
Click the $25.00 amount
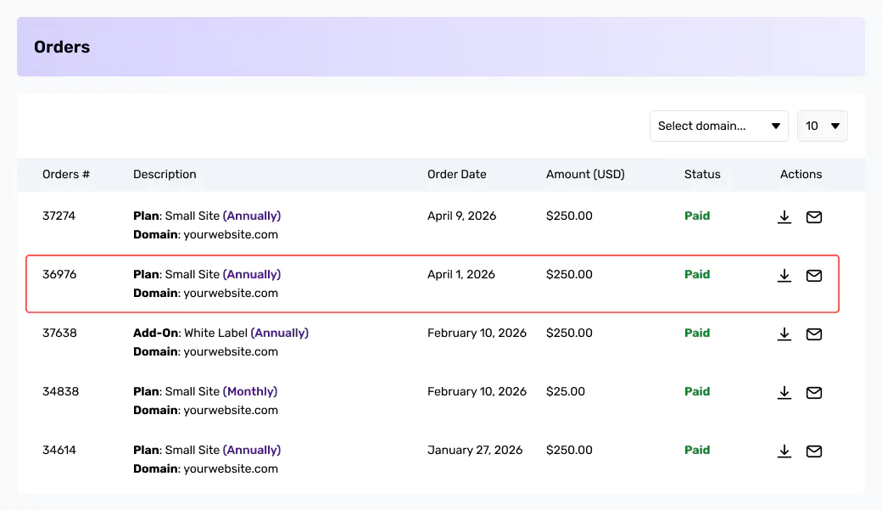click(566, 392)
